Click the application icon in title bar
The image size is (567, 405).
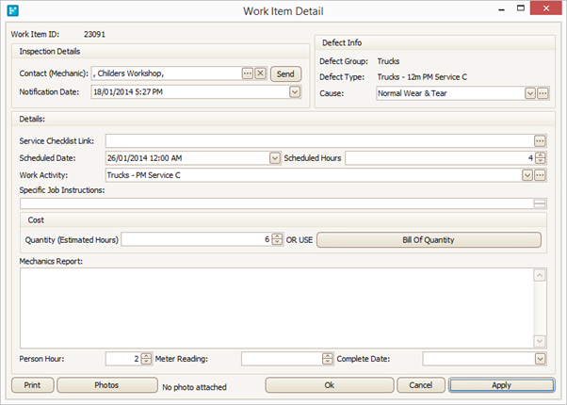pos(11,10)
